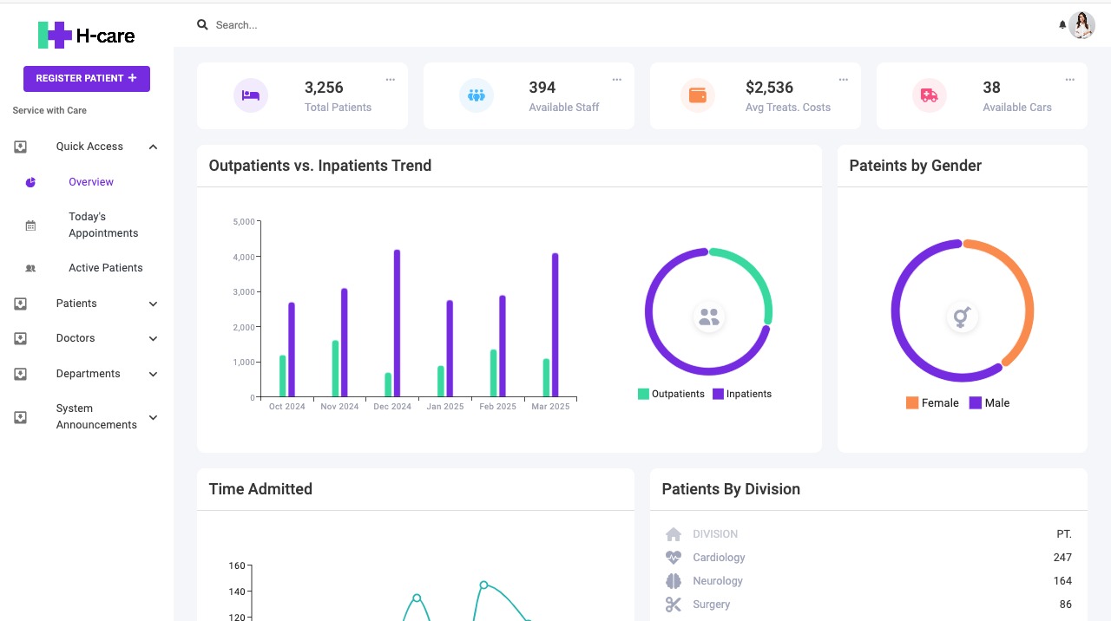Open Today's Appointments page
Image resolution: width=1111 pixels, height=621 pixels.
click(103, 225)
